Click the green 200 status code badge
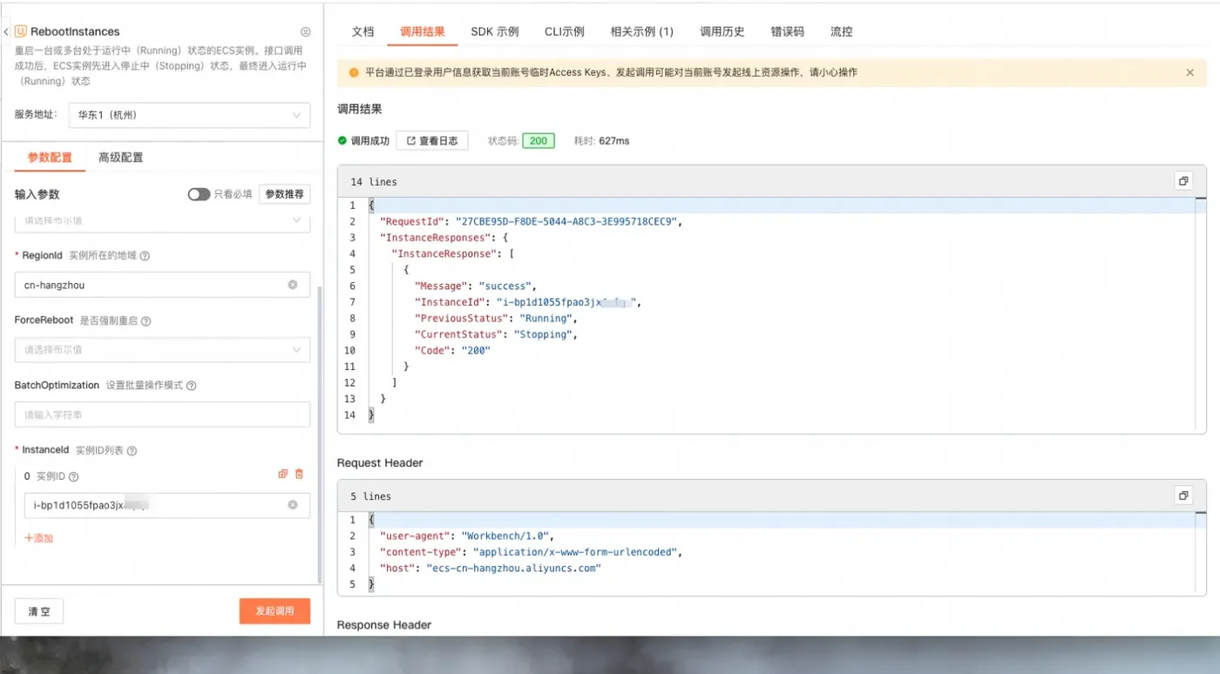 (539, 140)
